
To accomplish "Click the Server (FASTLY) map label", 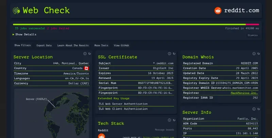I will point(36,99).
